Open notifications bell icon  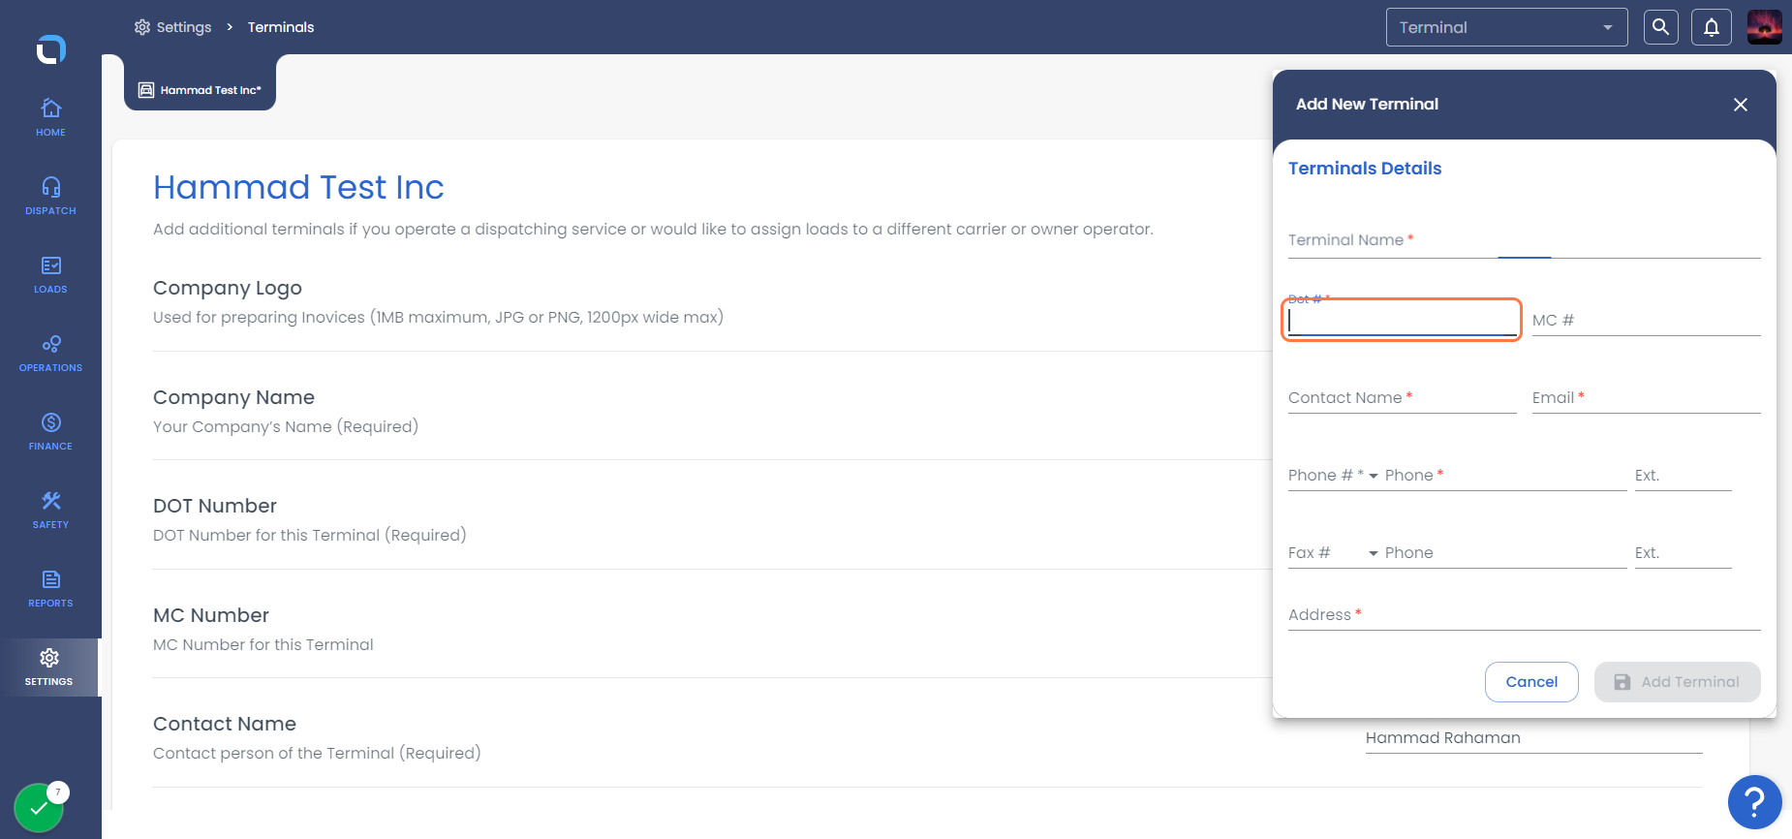point(1712,27)
